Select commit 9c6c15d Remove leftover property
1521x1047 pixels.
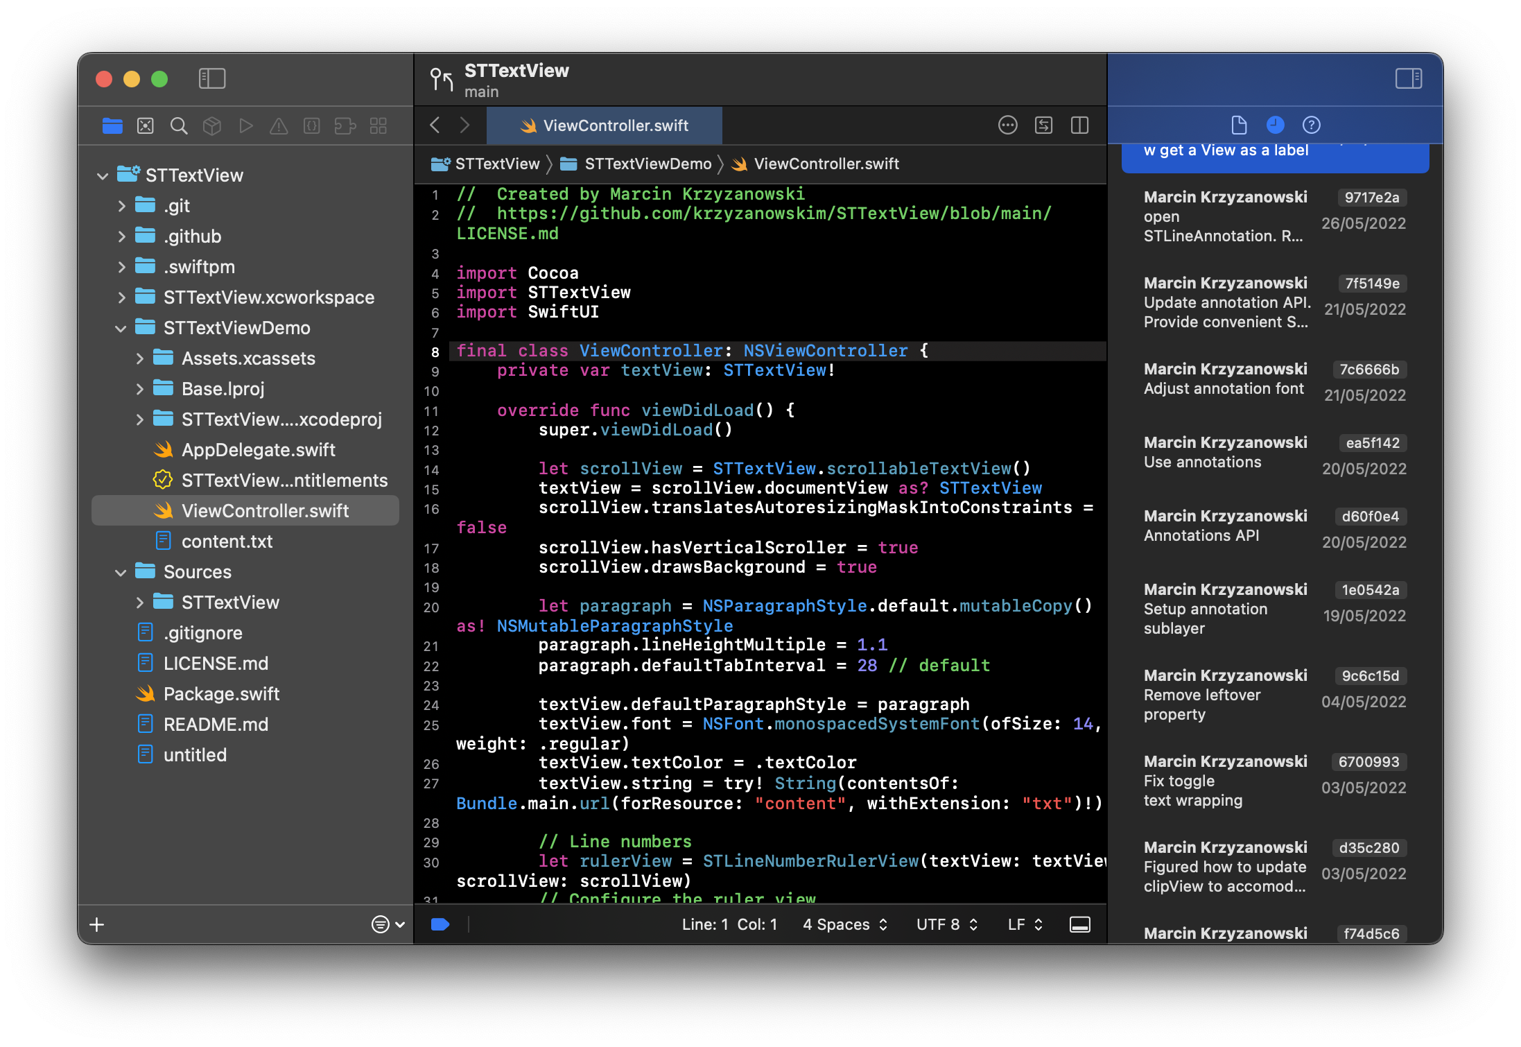point(1275,695)
